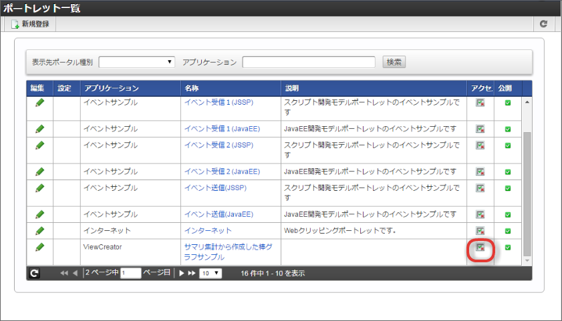
Task: Sort by the 名称 column header
Action: (231, 88)
